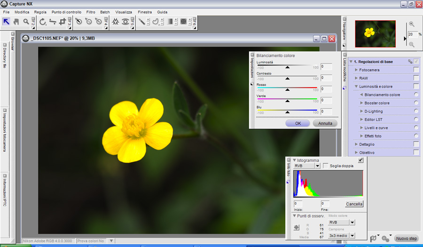Toggle the Booster colore indicator circle
This screenshot has height=247, width=423.
pos(416,103)
